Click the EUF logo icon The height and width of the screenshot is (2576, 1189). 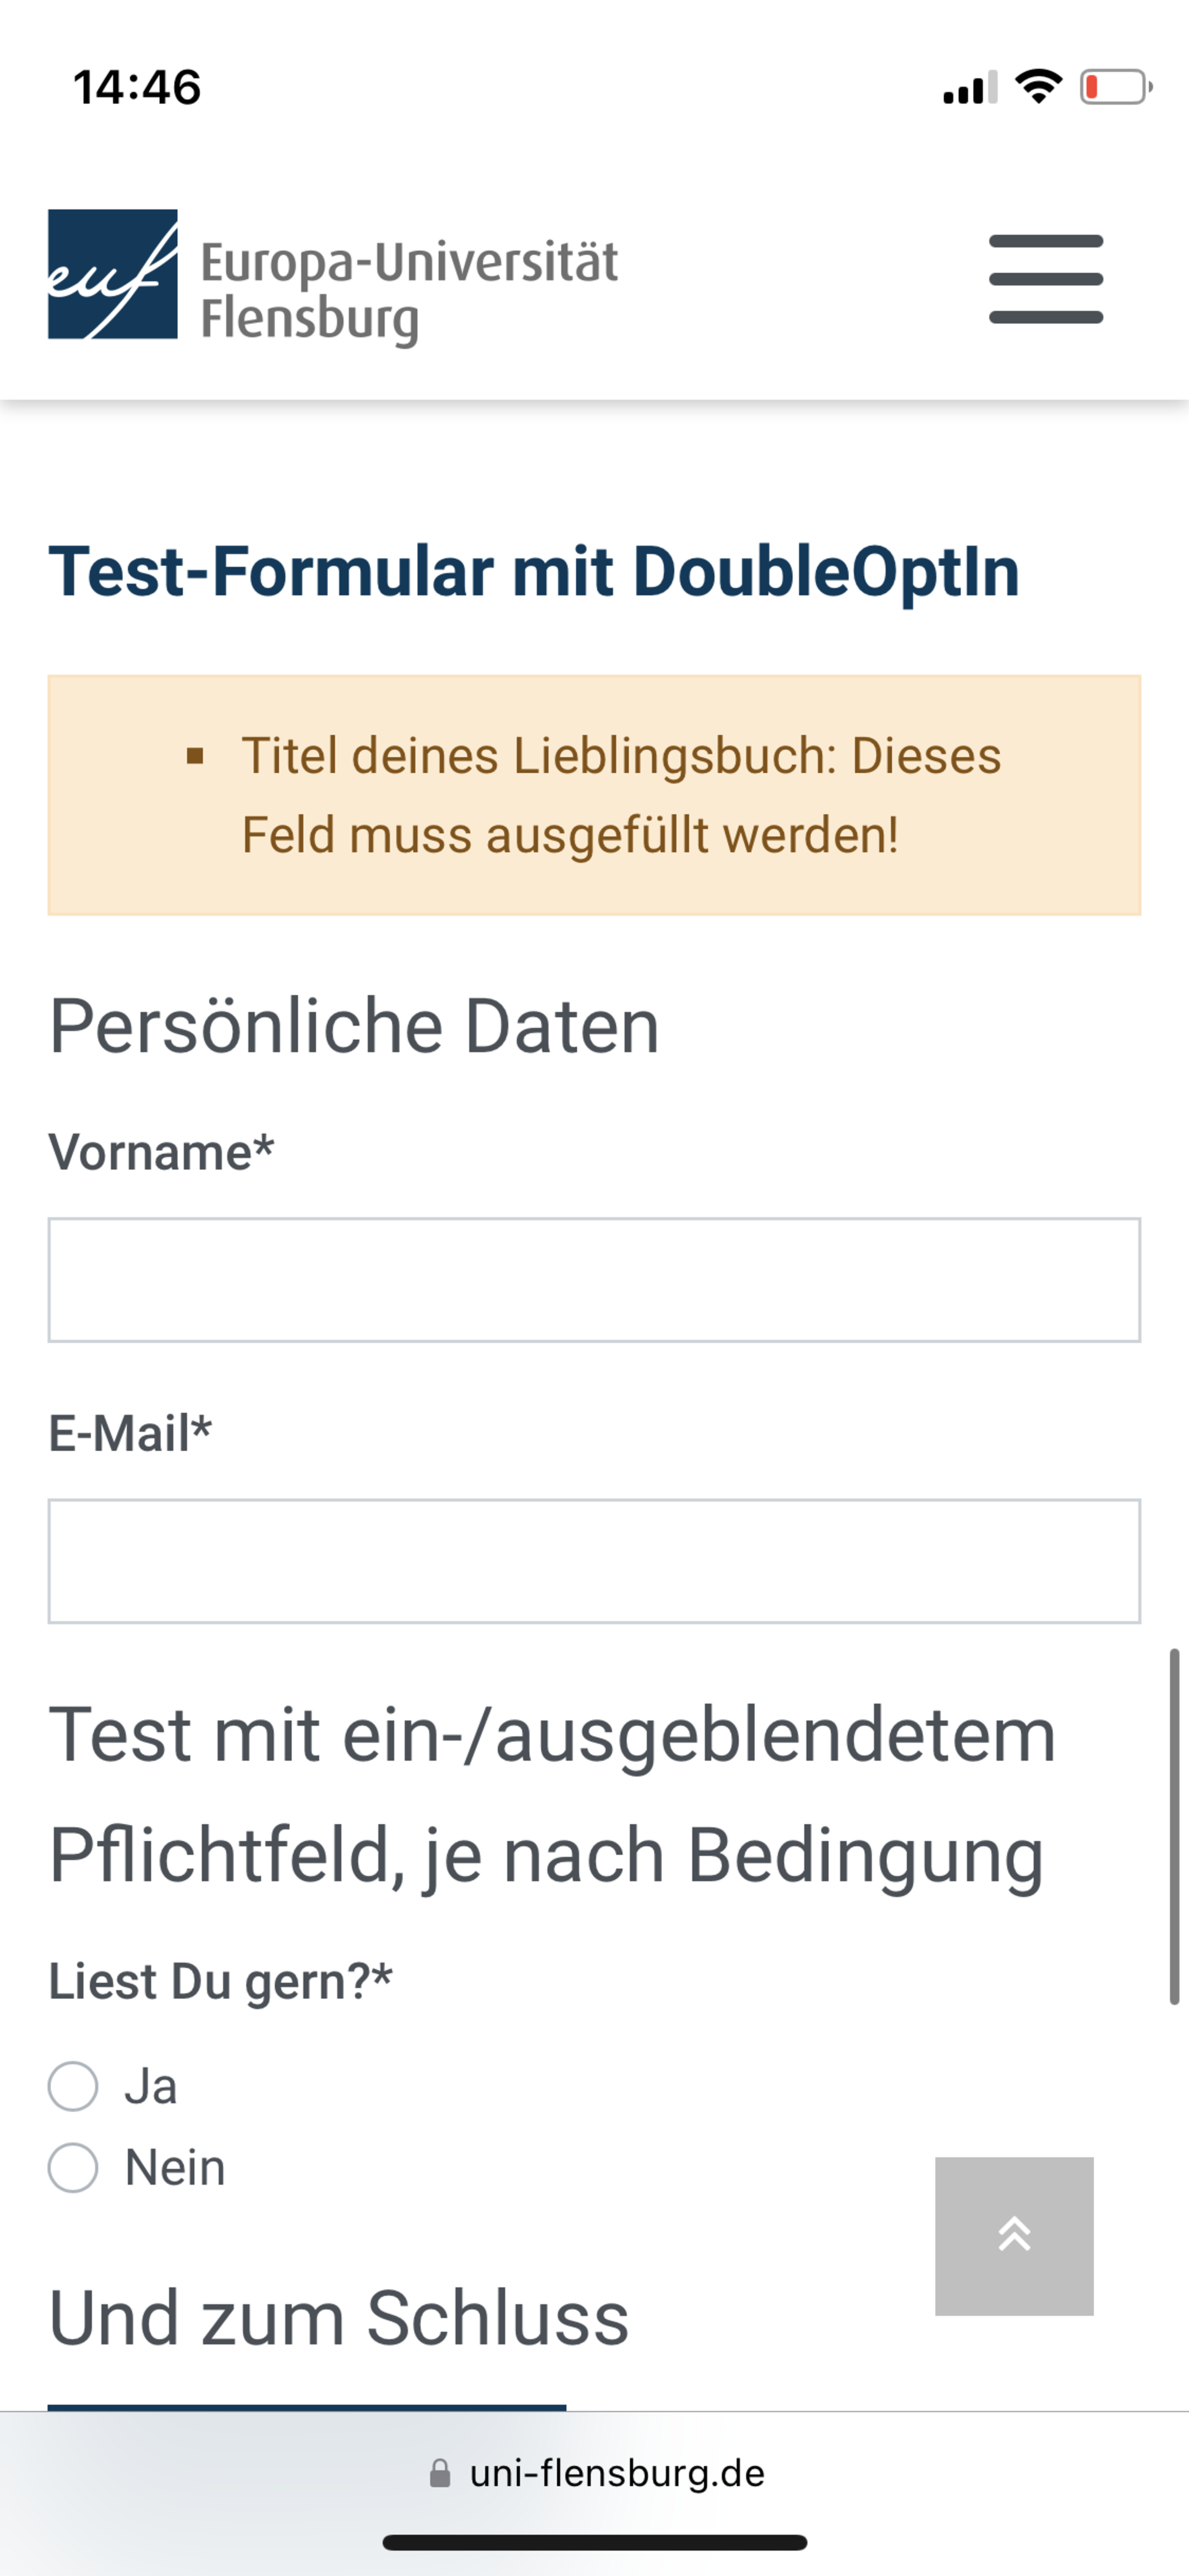pyautogui.click(x=113, y=274)
